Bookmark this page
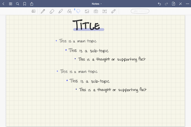191x127 pixels. tap(25, 4)
